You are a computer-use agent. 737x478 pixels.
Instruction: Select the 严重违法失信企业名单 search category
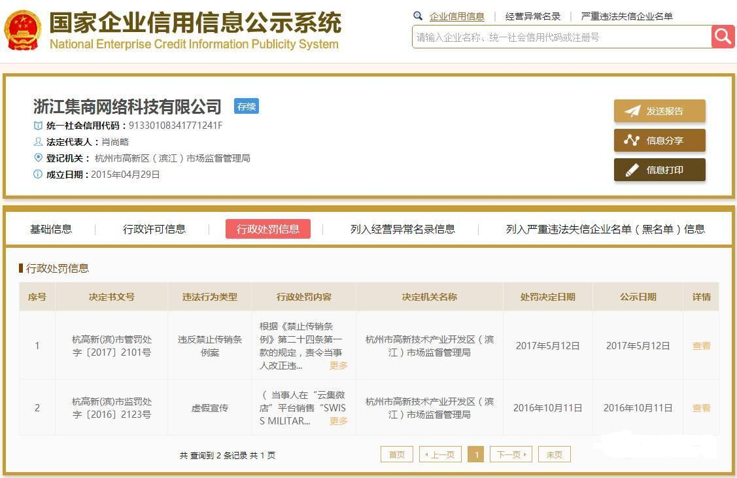point(626,16)
